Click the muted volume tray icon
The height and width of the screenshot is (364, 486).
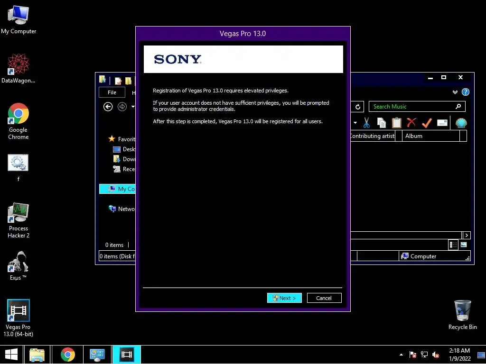click(x=436, y=355)
